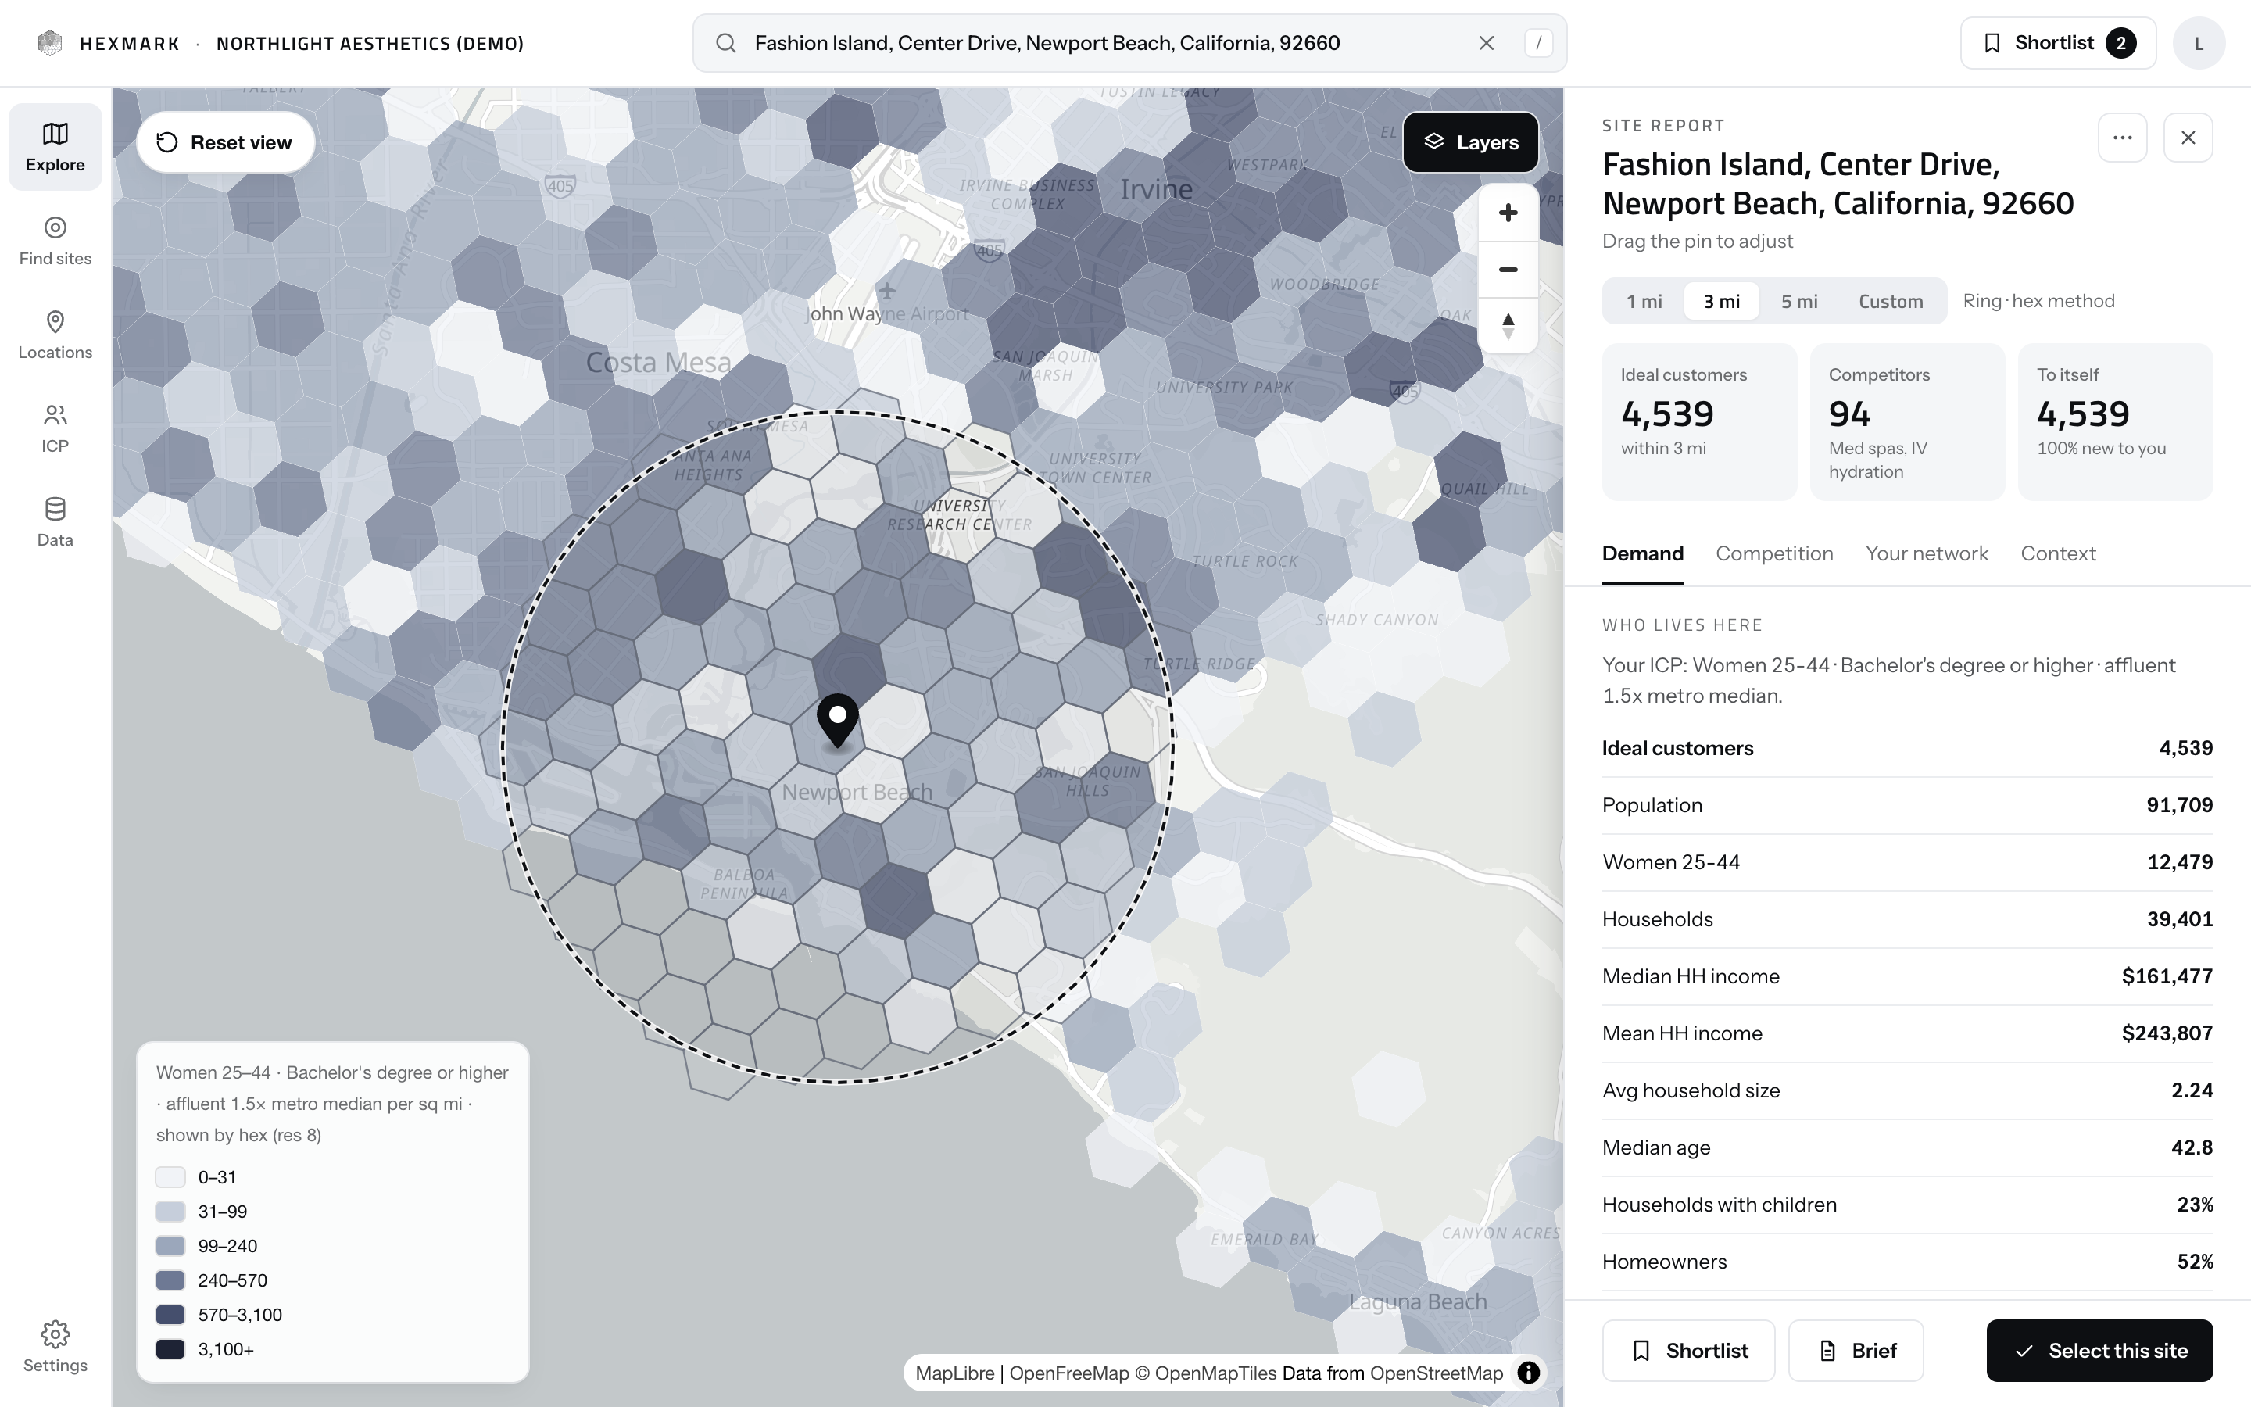
Task: Click the Mean HH income value $243,807
Action: point(2167,1034)
